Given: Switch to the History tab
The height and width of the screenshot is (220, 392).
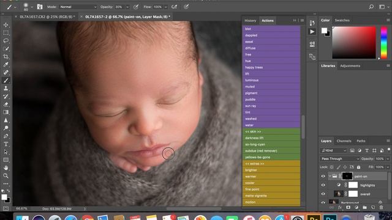Looking at the screenshot, I should [x=251, y=21].
